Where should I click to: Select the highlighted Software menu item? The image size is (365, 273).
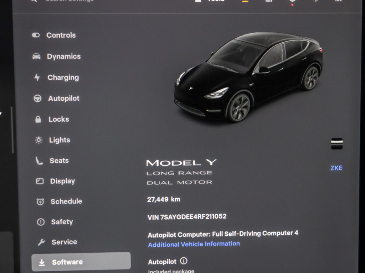81,262
